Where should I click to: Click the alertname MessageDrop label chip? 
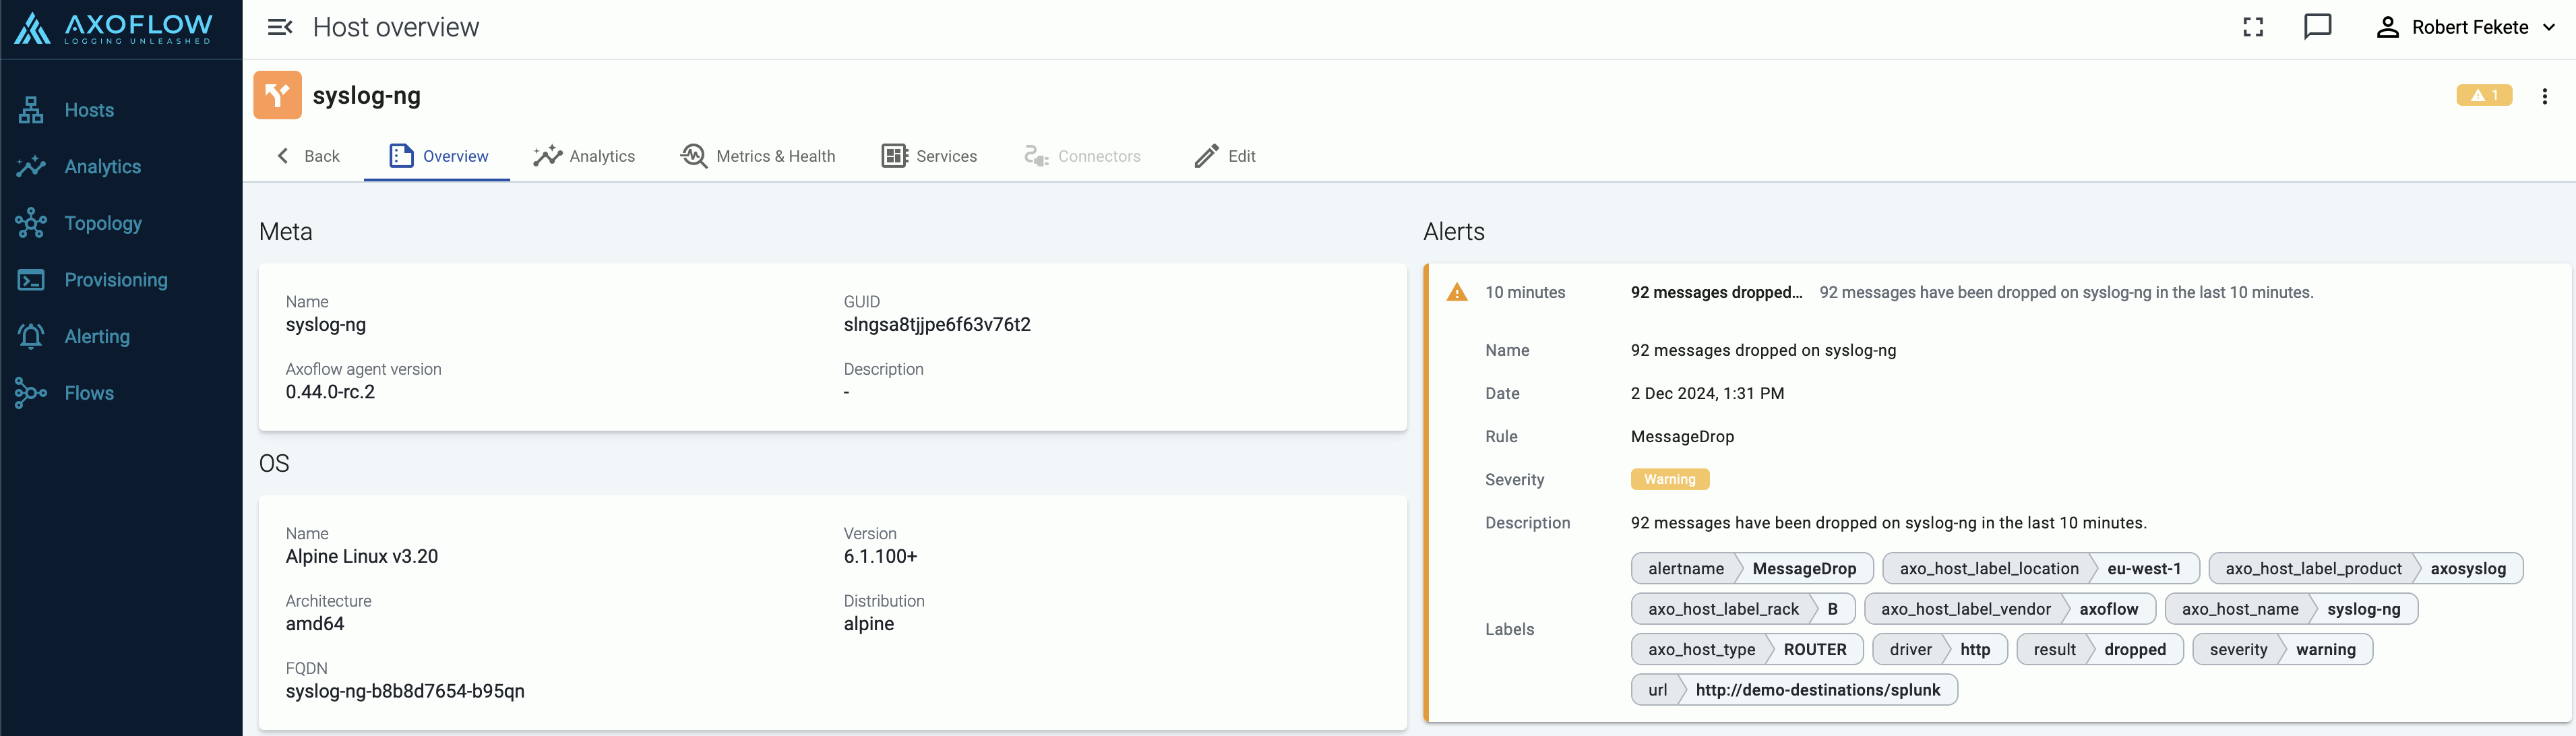click(x=1752, y=569)
